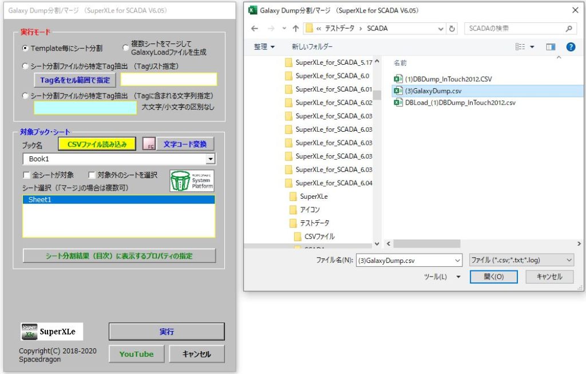Open the 整理 menu
This screenshot has height=374, width=586.
point(264,47)
